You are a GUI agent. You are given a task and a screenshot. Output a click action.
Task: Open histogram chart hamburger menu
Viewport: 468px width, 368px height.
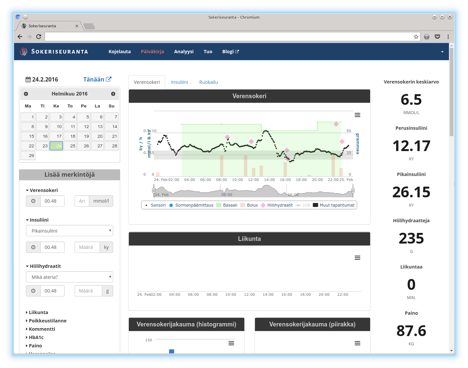pos(231,343)
